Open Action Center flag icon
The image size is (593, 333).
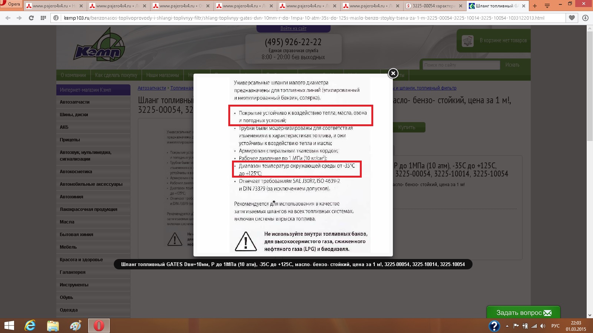pos(516,326)
